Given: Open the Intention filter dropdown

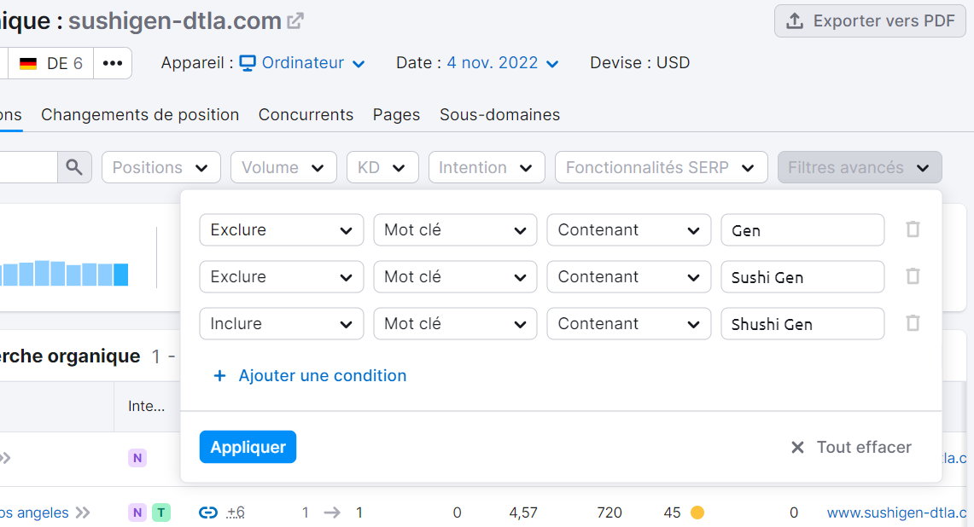Looking at the screenshot, I should tap(487, 167).
